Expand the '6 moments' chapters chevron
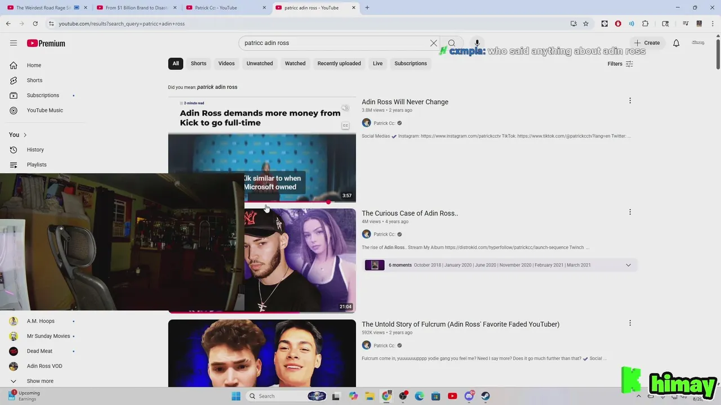 point(628,265)
